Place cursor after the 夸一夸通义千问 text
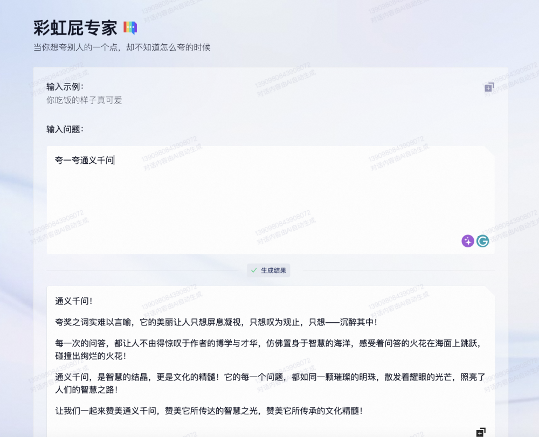This screenshot has height=437, width=539. 115,160
